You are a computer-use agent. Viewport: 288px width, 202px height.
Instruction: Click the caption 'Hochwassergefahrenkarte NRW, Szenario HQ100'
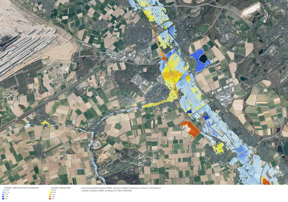(105, 188)
